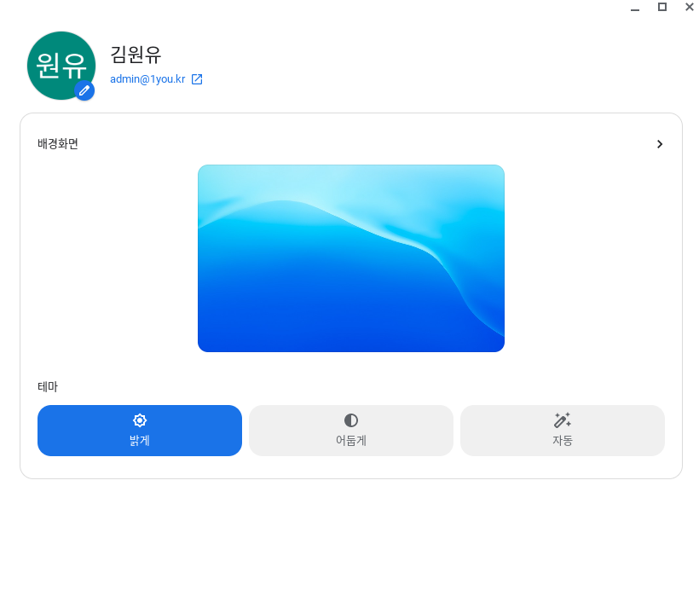Image resolution: width=699 pixels, height=602 pixels.
Task: Maximize the personalization window
Action: coord(662,7)
